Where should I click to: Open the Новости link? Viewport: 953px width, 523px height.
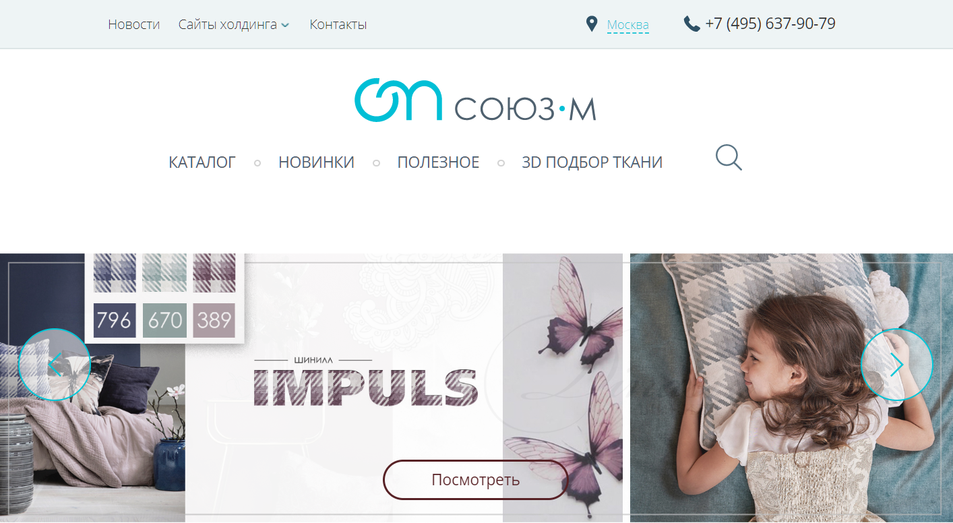(134, 25)
